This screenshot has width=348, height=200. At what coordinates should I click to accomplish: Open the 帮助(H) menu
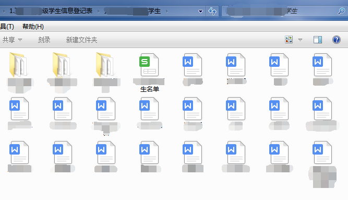pos(33,27)
